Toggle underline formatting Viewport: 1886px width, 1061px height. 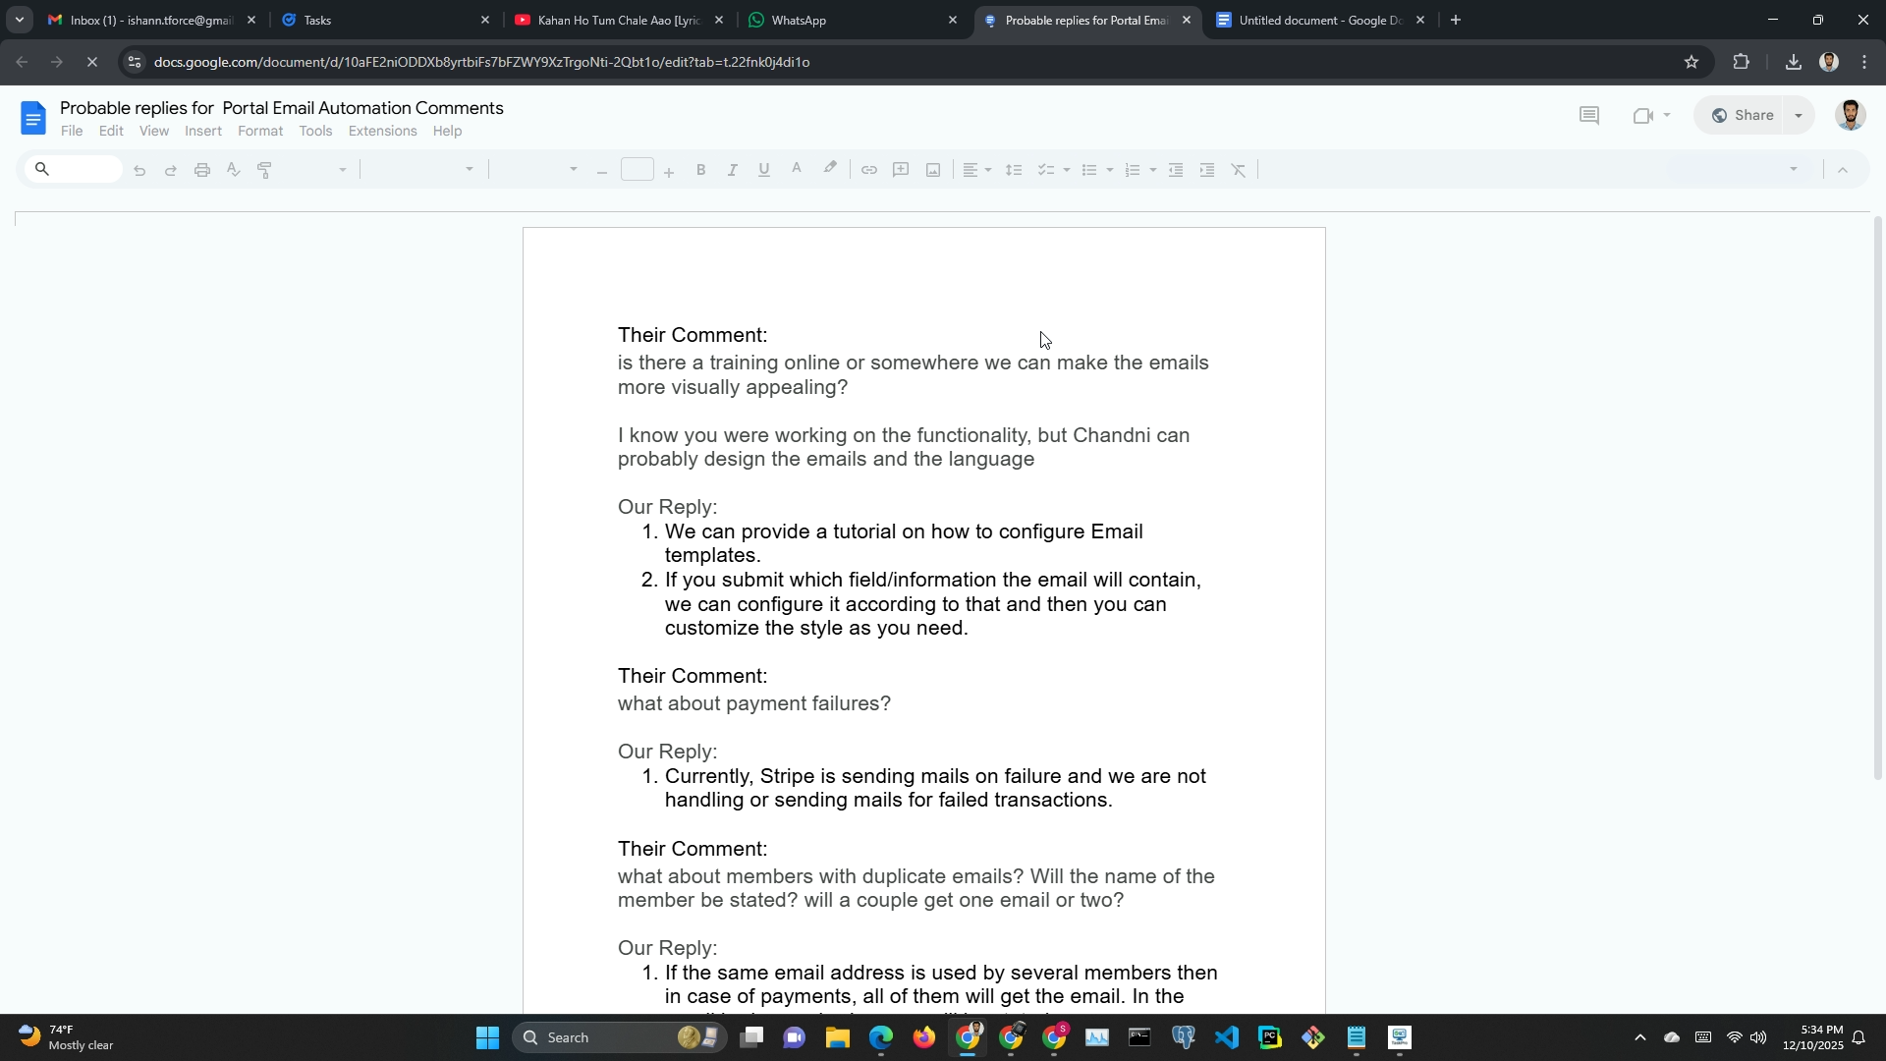(x=764, y=170)
